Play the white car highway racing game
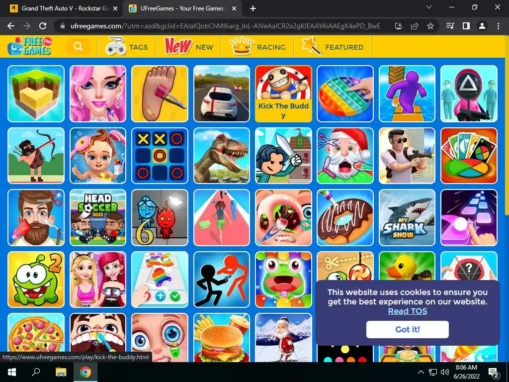Image resolution: width=509 pixels, height=382 pixels. pos(222,94)
